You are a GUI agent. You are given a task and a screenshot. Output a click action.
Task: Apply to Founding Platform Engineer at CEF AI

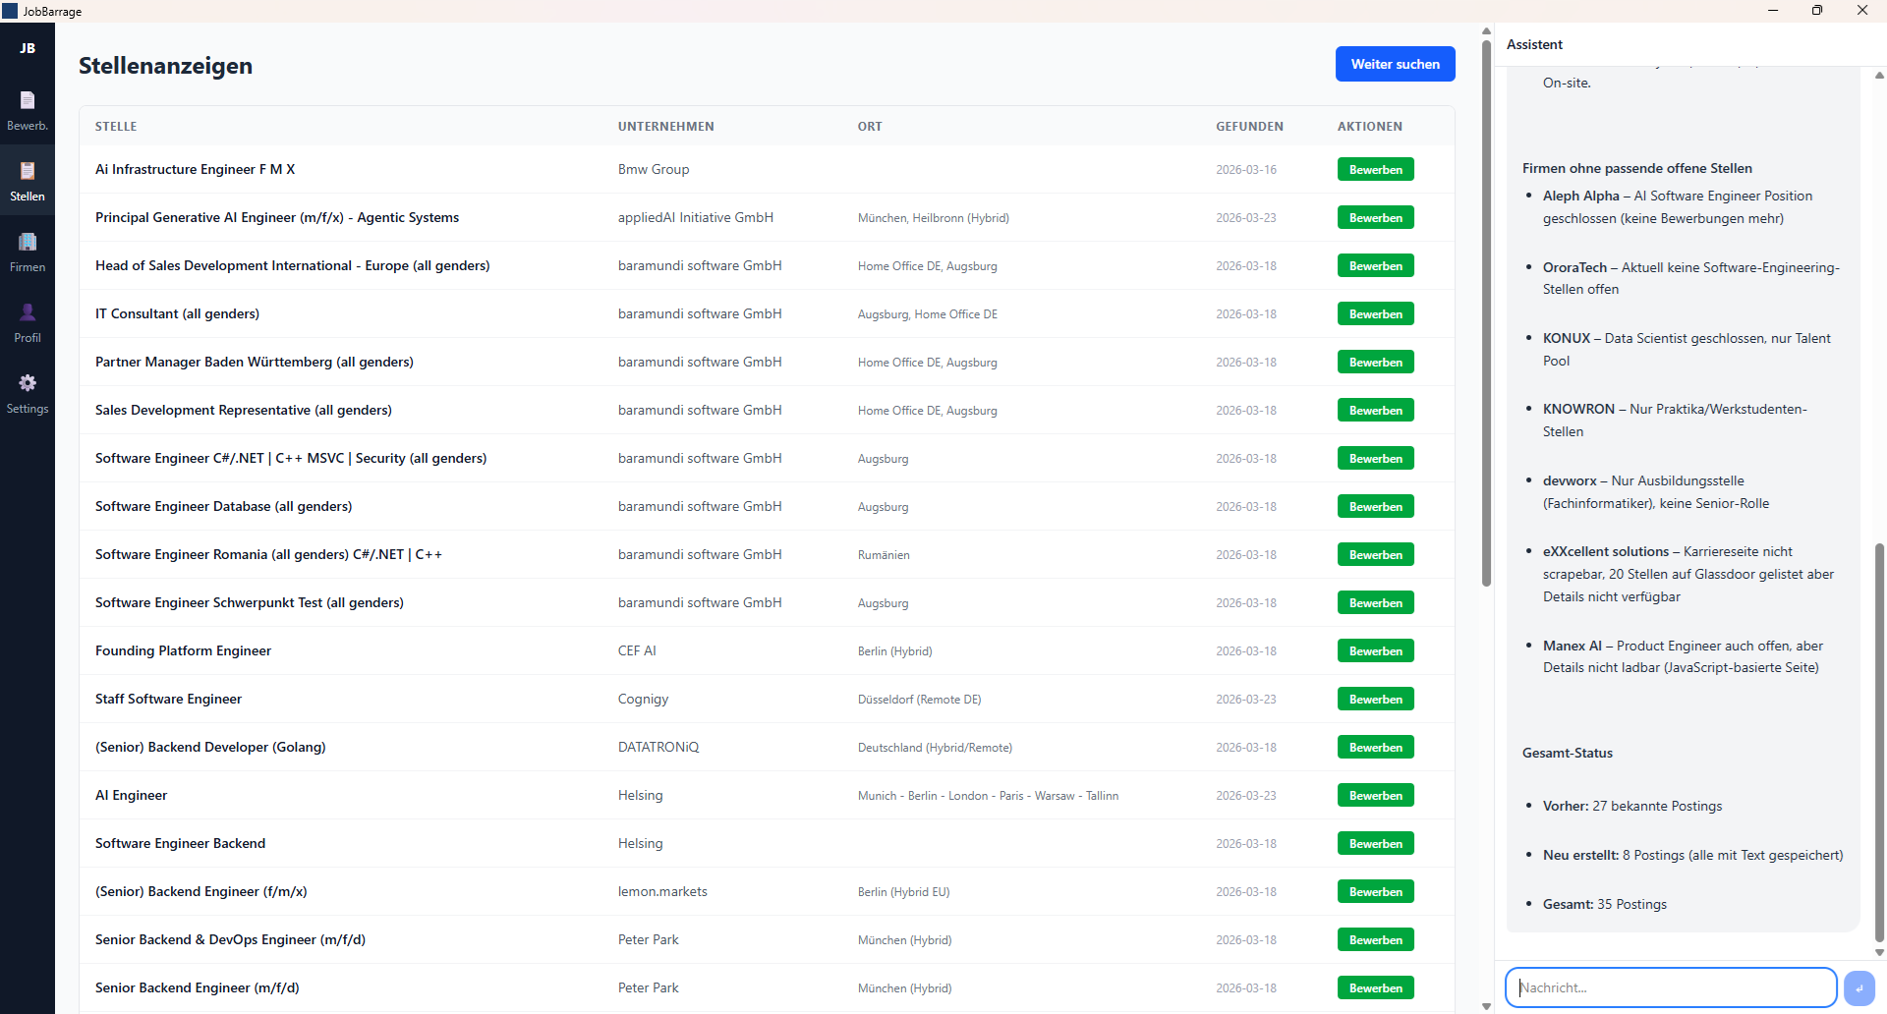click(x=1375, y=650)
